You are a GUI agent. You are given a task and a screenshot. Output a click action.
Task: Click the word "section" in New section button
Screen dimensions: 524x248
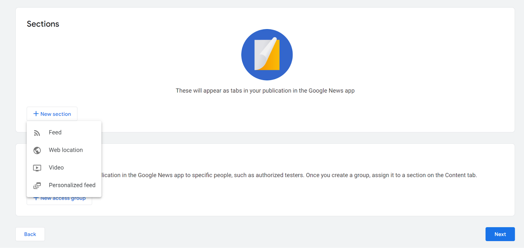[62, 114]
